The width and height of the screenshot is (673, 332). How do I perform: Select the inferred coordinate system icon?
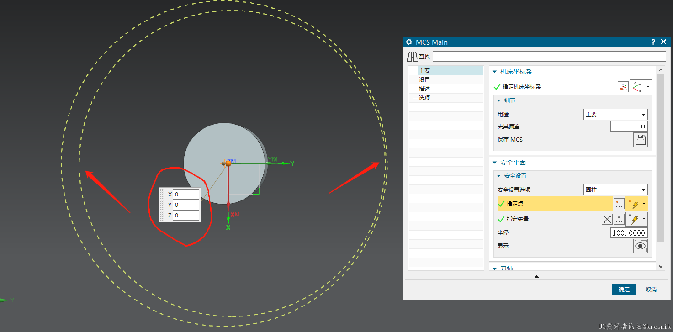pos(637,87)
